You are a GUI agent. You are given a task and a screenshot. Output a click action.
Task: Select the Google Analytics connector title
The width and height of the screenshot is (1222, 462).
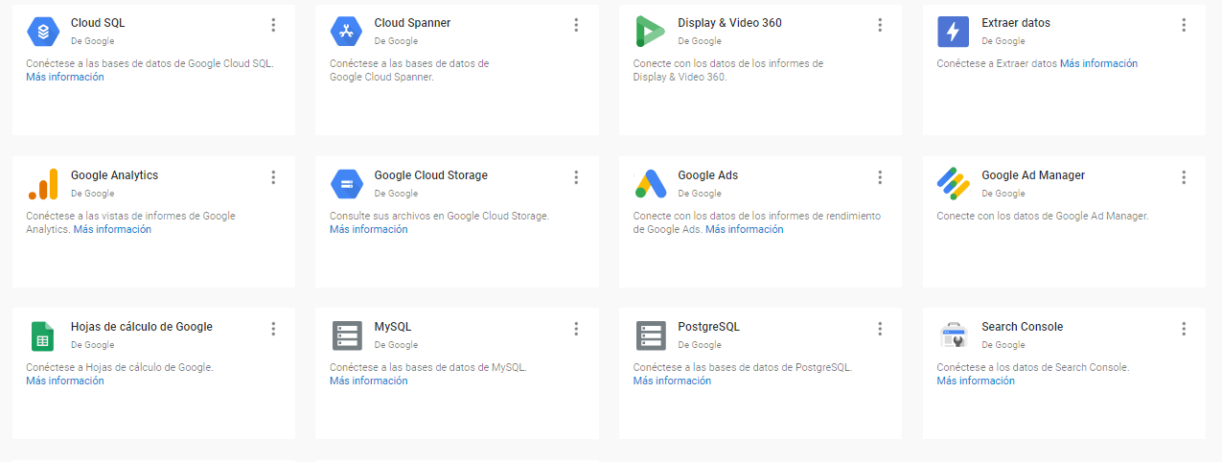pos(114,175)
